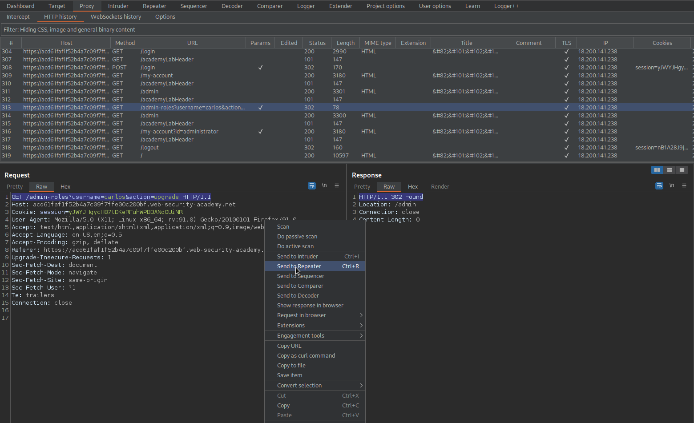
Task: Toggle show non-printable characters in Request panel
Action: 324,185
